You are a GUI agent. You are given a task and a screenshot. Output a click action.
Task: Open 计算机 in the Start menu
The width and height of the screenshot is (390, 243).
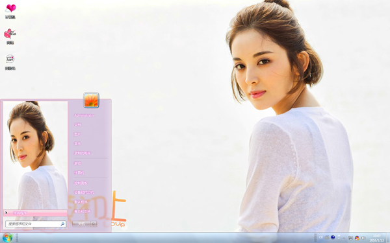(79, 173)
